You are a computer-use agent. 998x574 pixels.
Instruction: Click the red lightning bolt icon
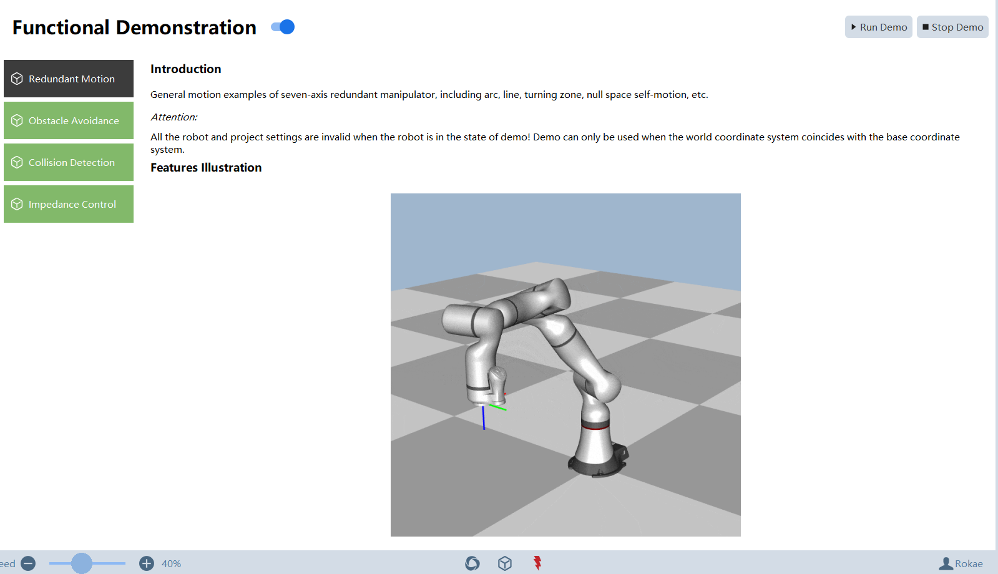pyautogui.click(x=537, y=563)
